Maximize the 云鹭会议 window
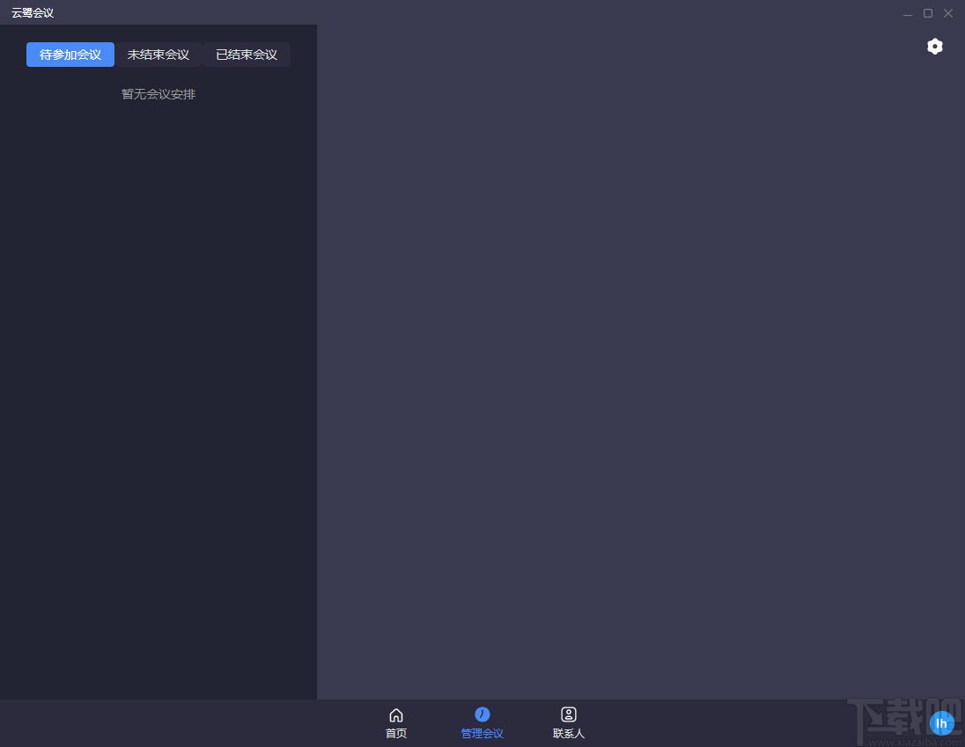The image size is (965, 747). coord(928,13)
